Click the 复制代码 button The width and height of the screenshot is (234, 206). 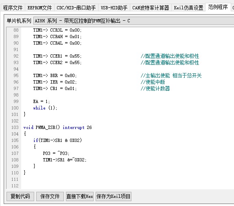click(x=20, y=196)
